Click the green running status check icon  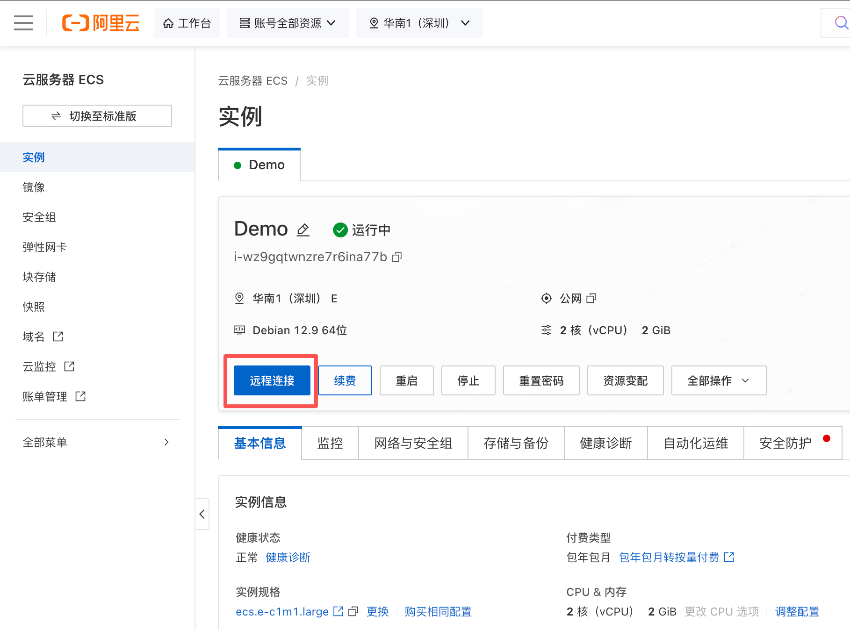[x=340, y=230]
